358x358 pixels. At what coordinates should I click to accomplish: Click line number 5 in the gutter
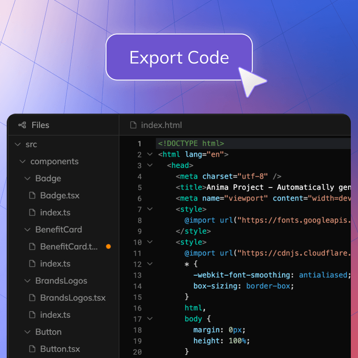click(140, 188)
